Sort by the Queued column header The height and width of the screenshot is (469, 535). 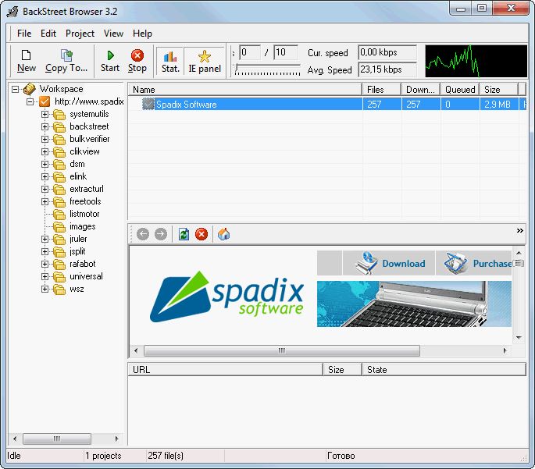(x=459, y=90)
